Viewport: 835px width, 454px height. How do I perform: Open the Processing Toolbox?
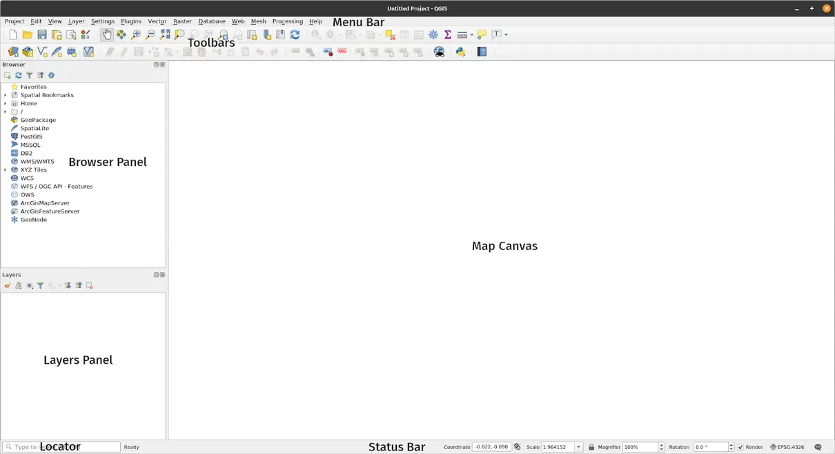coord(433,34)
